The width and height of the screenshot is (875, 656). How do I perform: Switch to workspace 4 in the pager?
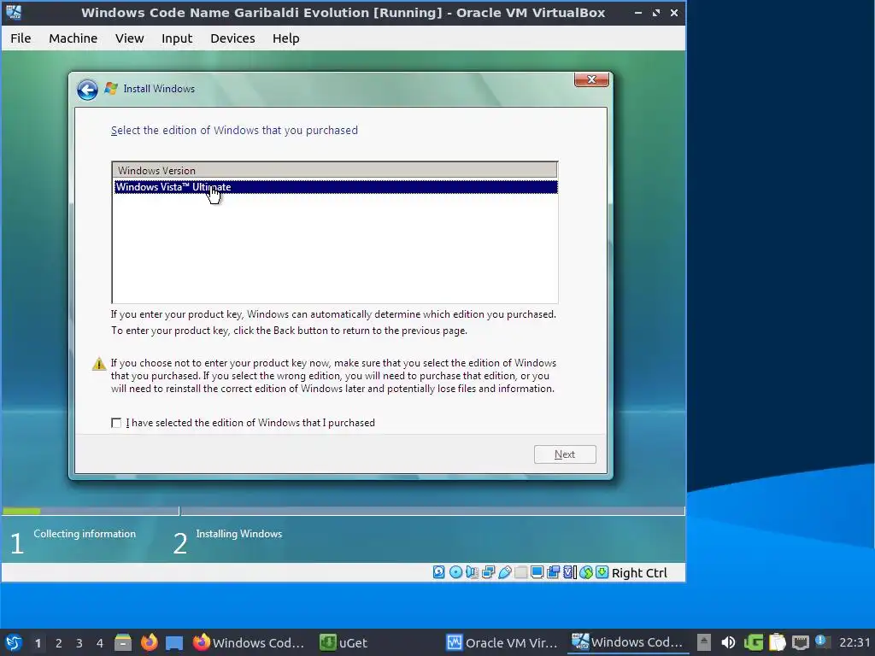100,643
